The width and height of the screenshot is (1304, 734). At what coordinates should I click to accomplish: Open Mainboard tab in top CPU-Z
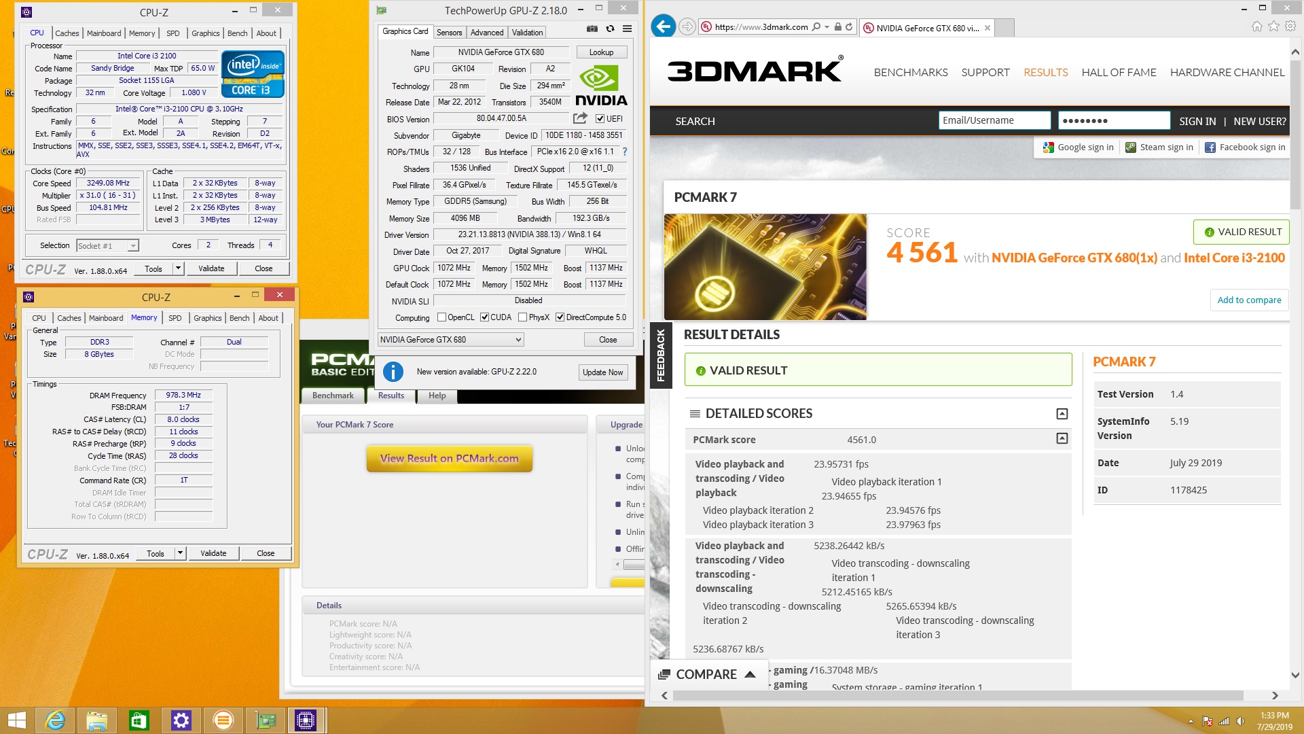pyautogui.click(x=104, y=33)
